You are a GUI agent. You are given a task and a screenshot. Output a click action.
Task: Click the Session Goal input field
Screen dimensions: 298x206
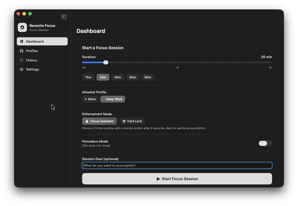click(177, 165)
